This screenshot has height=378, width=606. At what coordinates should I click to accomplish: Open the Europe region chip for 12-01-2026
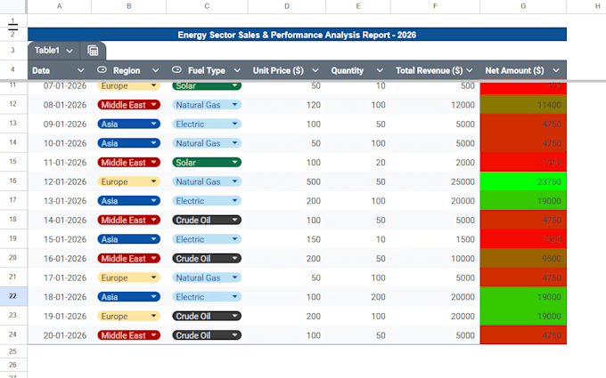pos(128,181)
